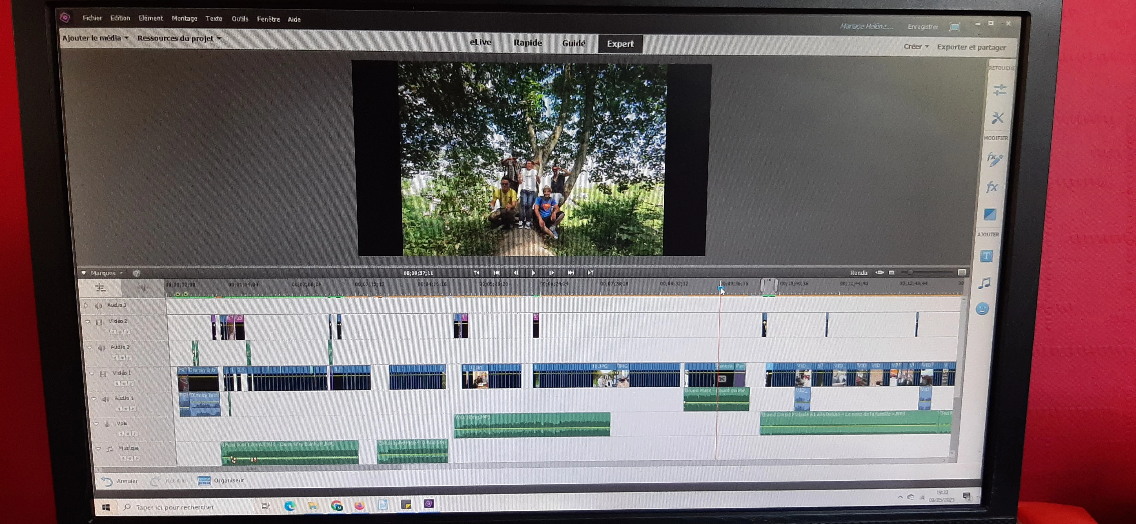Expand the Audio 3 track
The width and height of the screenshot is (1136, 524).
coord(86,305)
